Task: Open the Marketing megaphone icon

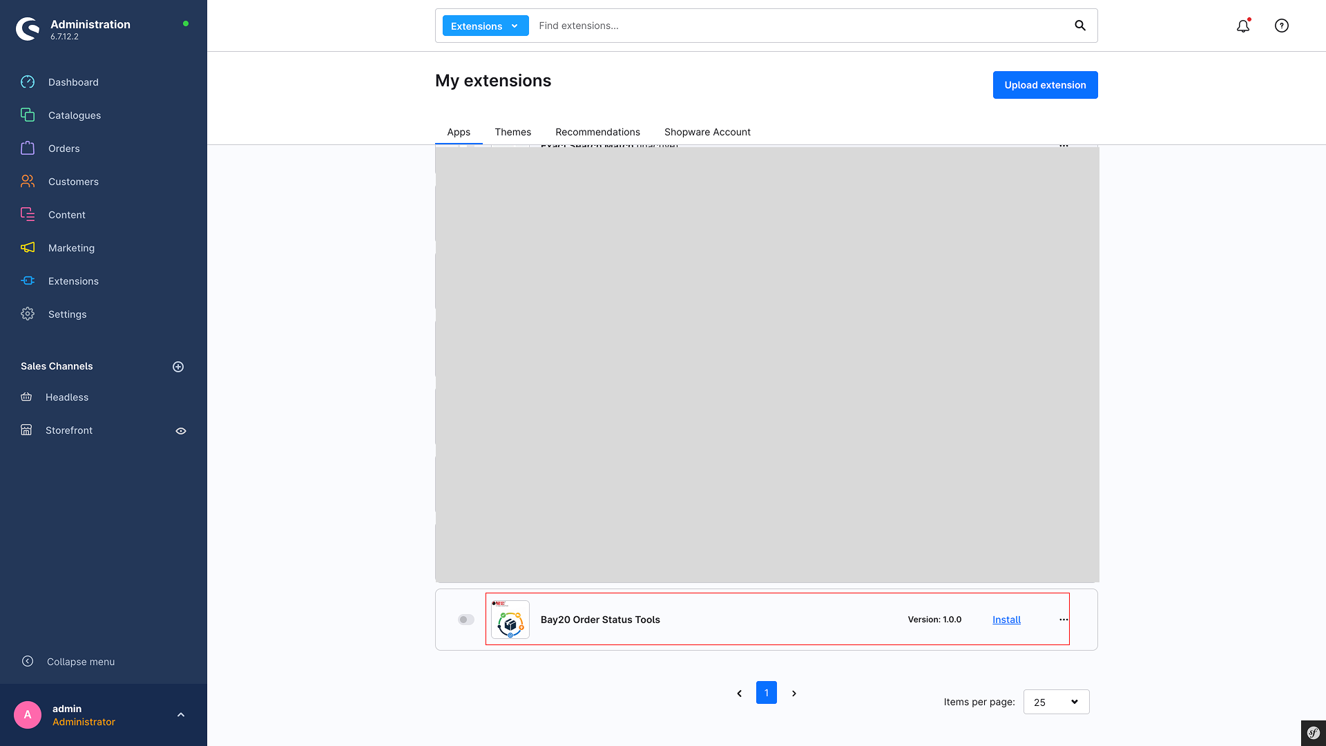Action: 28,248
